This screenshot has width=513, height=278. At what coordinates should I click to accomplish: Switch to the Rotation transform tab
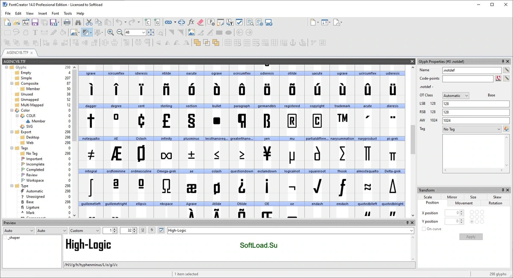[495, 203]
